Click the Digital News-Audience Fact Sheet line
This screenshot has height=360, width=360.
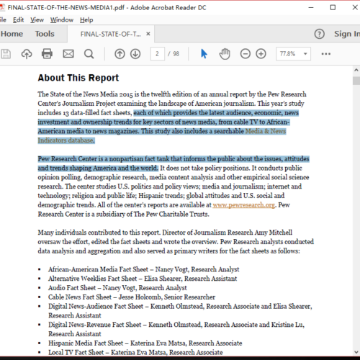pos(180,311)
